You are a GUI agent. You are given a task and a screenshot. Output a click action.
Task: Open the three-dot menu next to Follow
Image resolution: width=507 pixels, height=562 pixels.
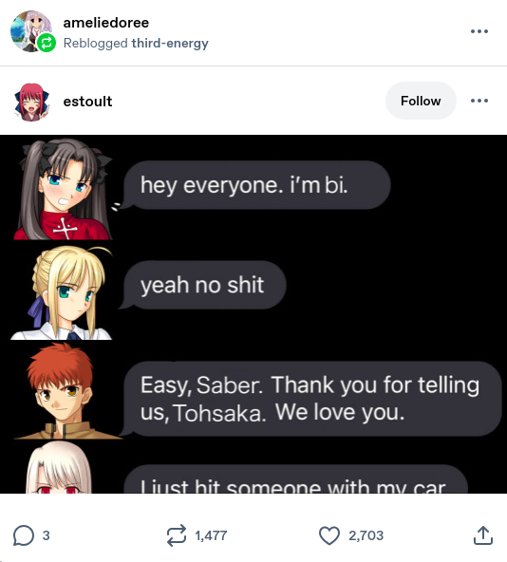479,101
